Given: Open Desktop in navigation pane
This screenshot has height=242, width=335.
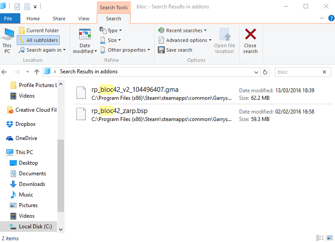Looking at the screenshot, I should pos(24,163).
